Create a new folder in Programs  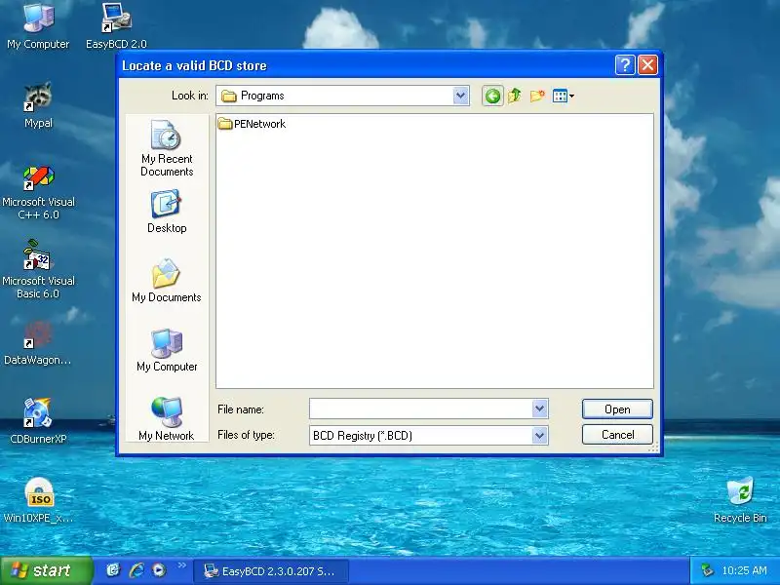pyautogui.click(x=537, y=96)
